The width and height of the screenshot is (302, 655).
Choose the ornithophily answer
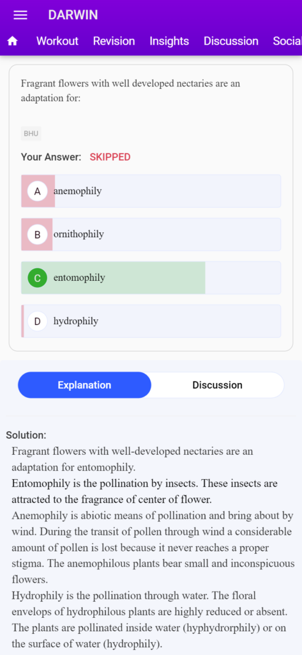(151, 234)
